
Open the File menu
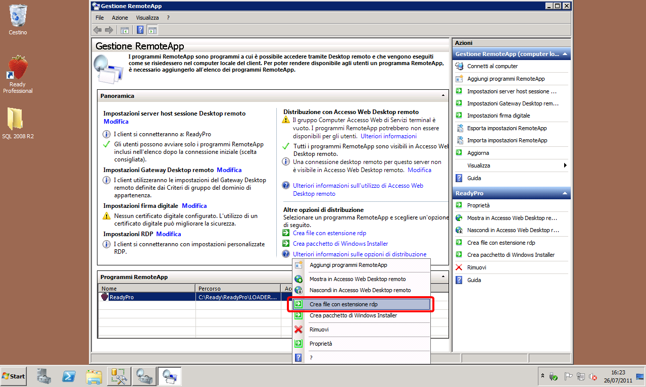click(100, 18)
